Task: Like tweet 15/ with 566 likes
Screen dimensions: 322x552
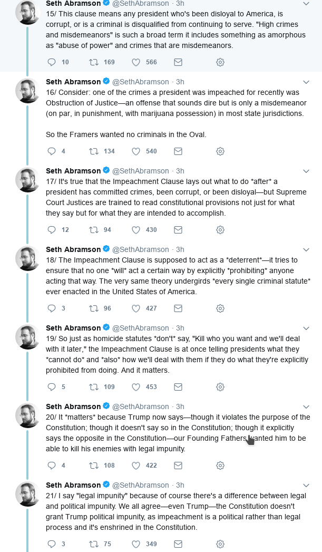Action: (136, 62)
